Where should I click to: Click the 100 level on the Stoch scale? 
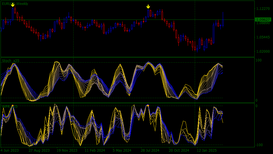[x=258, y=60]
